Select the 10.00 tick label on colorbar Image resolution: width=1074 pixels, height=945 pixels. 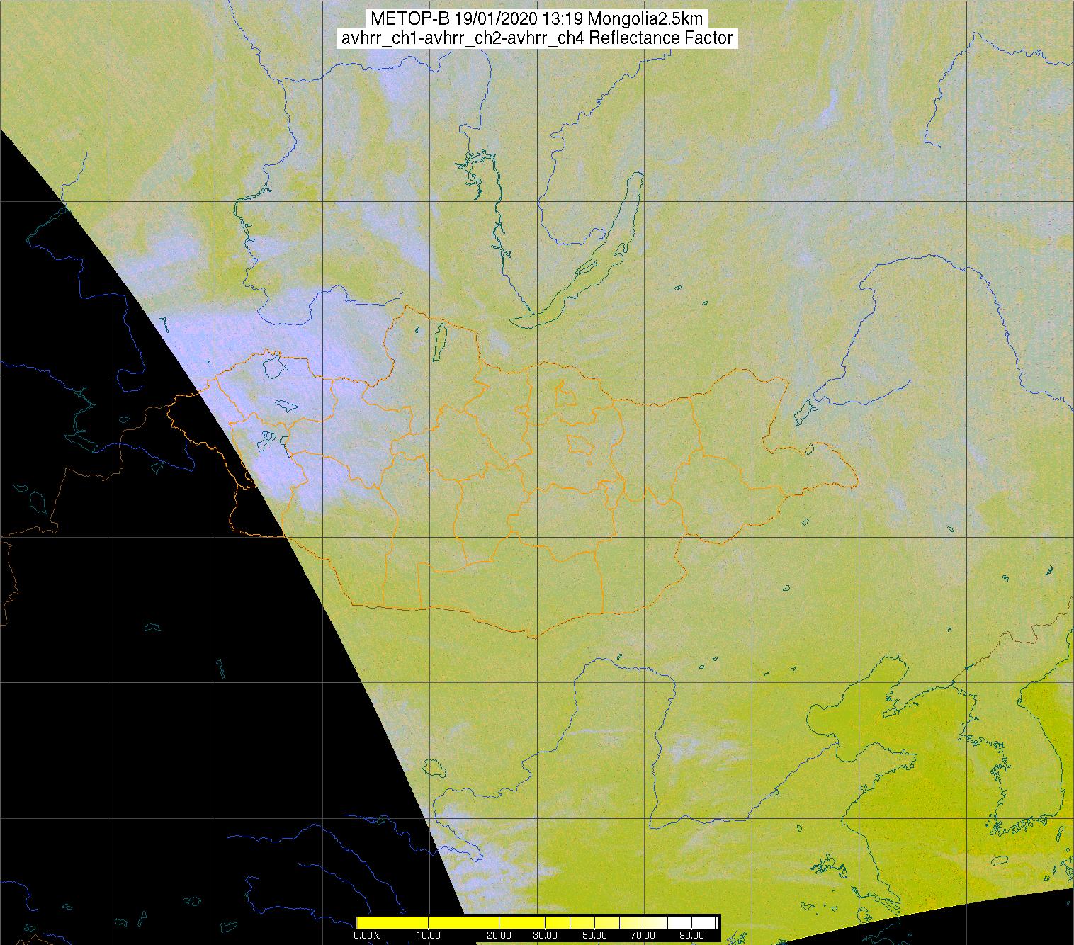pyautogui.click(x=429, y=935)
